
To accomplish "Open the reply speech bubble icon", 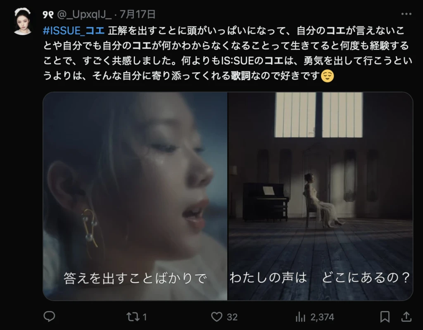I will pyautogui.click(x=49, y=316).
